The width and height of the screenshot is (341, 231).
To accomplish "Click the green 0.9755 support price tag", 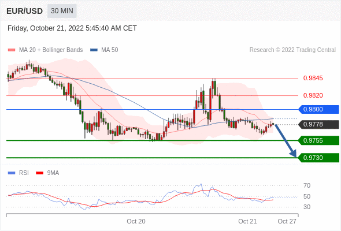I will tap(318, 140).
